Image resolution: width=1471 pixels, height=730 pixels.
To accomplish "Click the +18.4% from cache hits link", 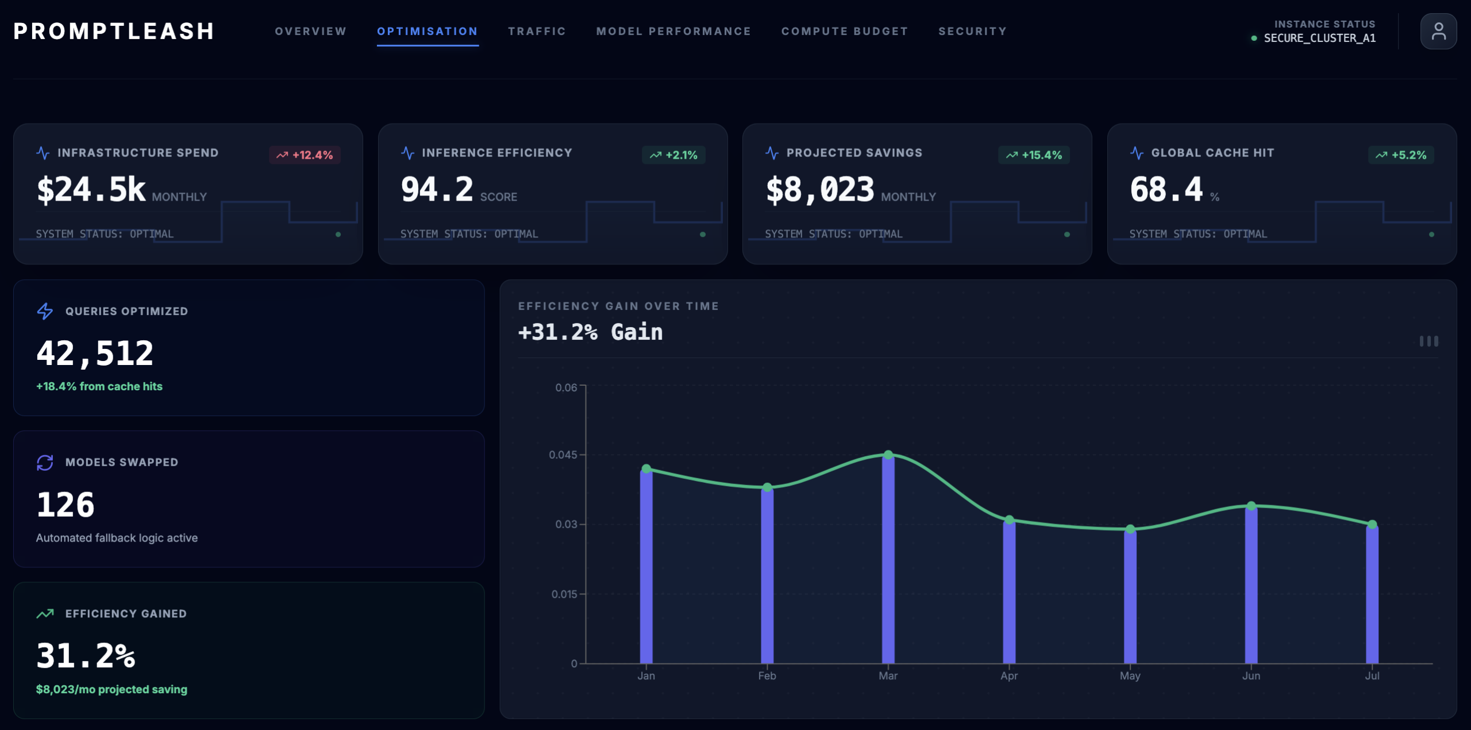I will (99, 386).
